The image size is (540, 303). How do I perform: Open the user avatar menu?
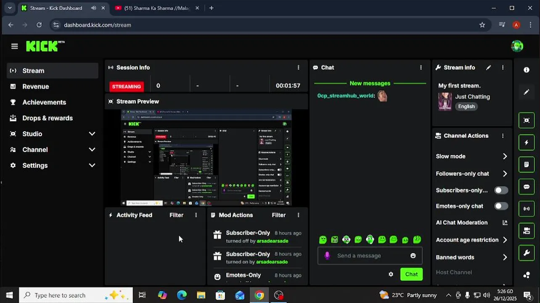[517, 46]
